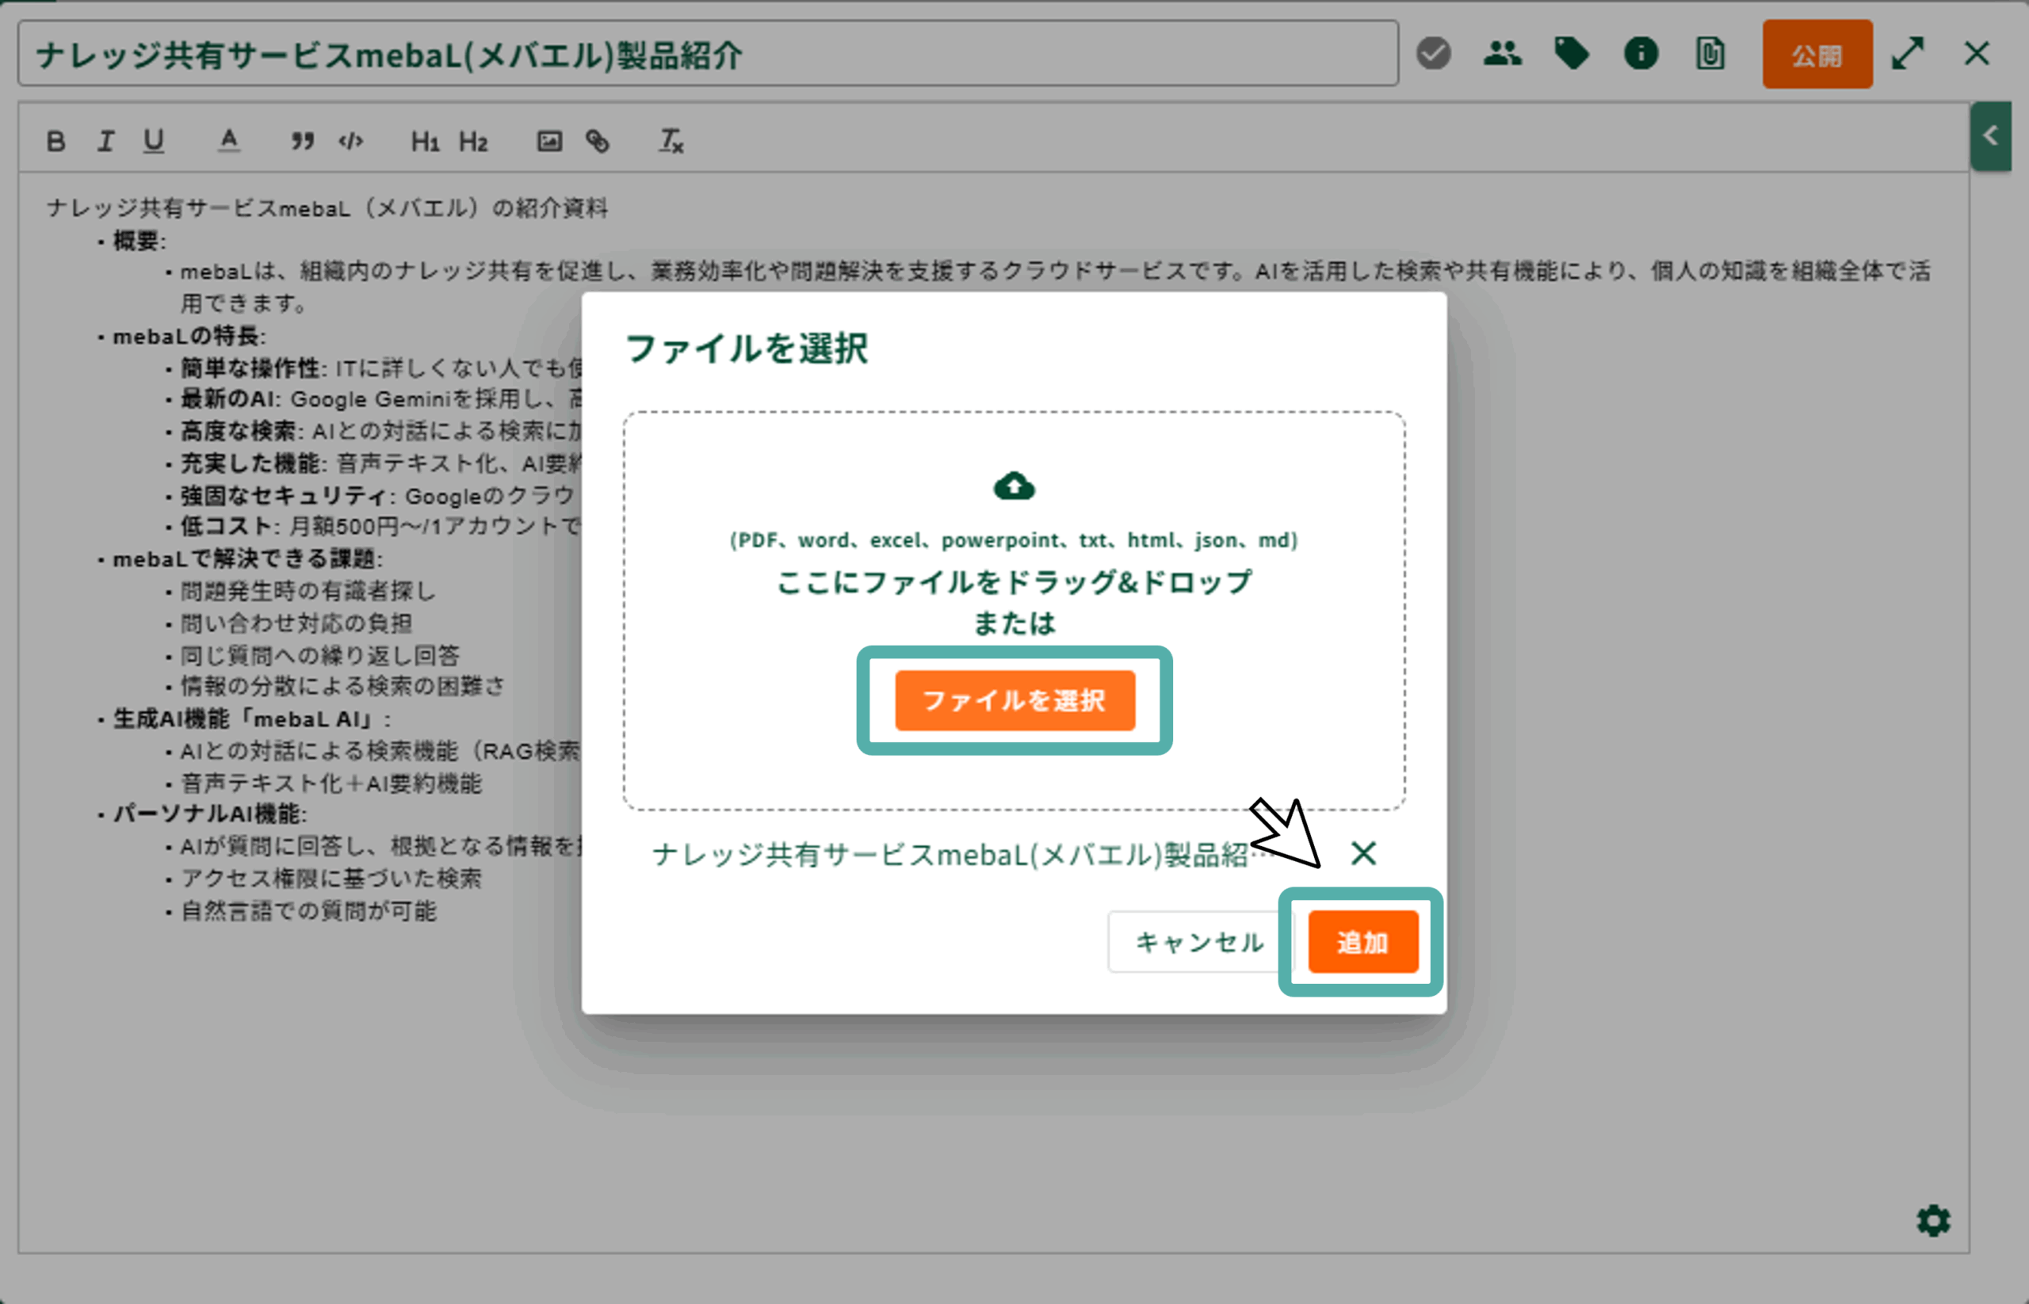This screenshot has height=1304, width=2029.
Task: Expand the editor to fullscreen
Action: [x=1908, y=53]
